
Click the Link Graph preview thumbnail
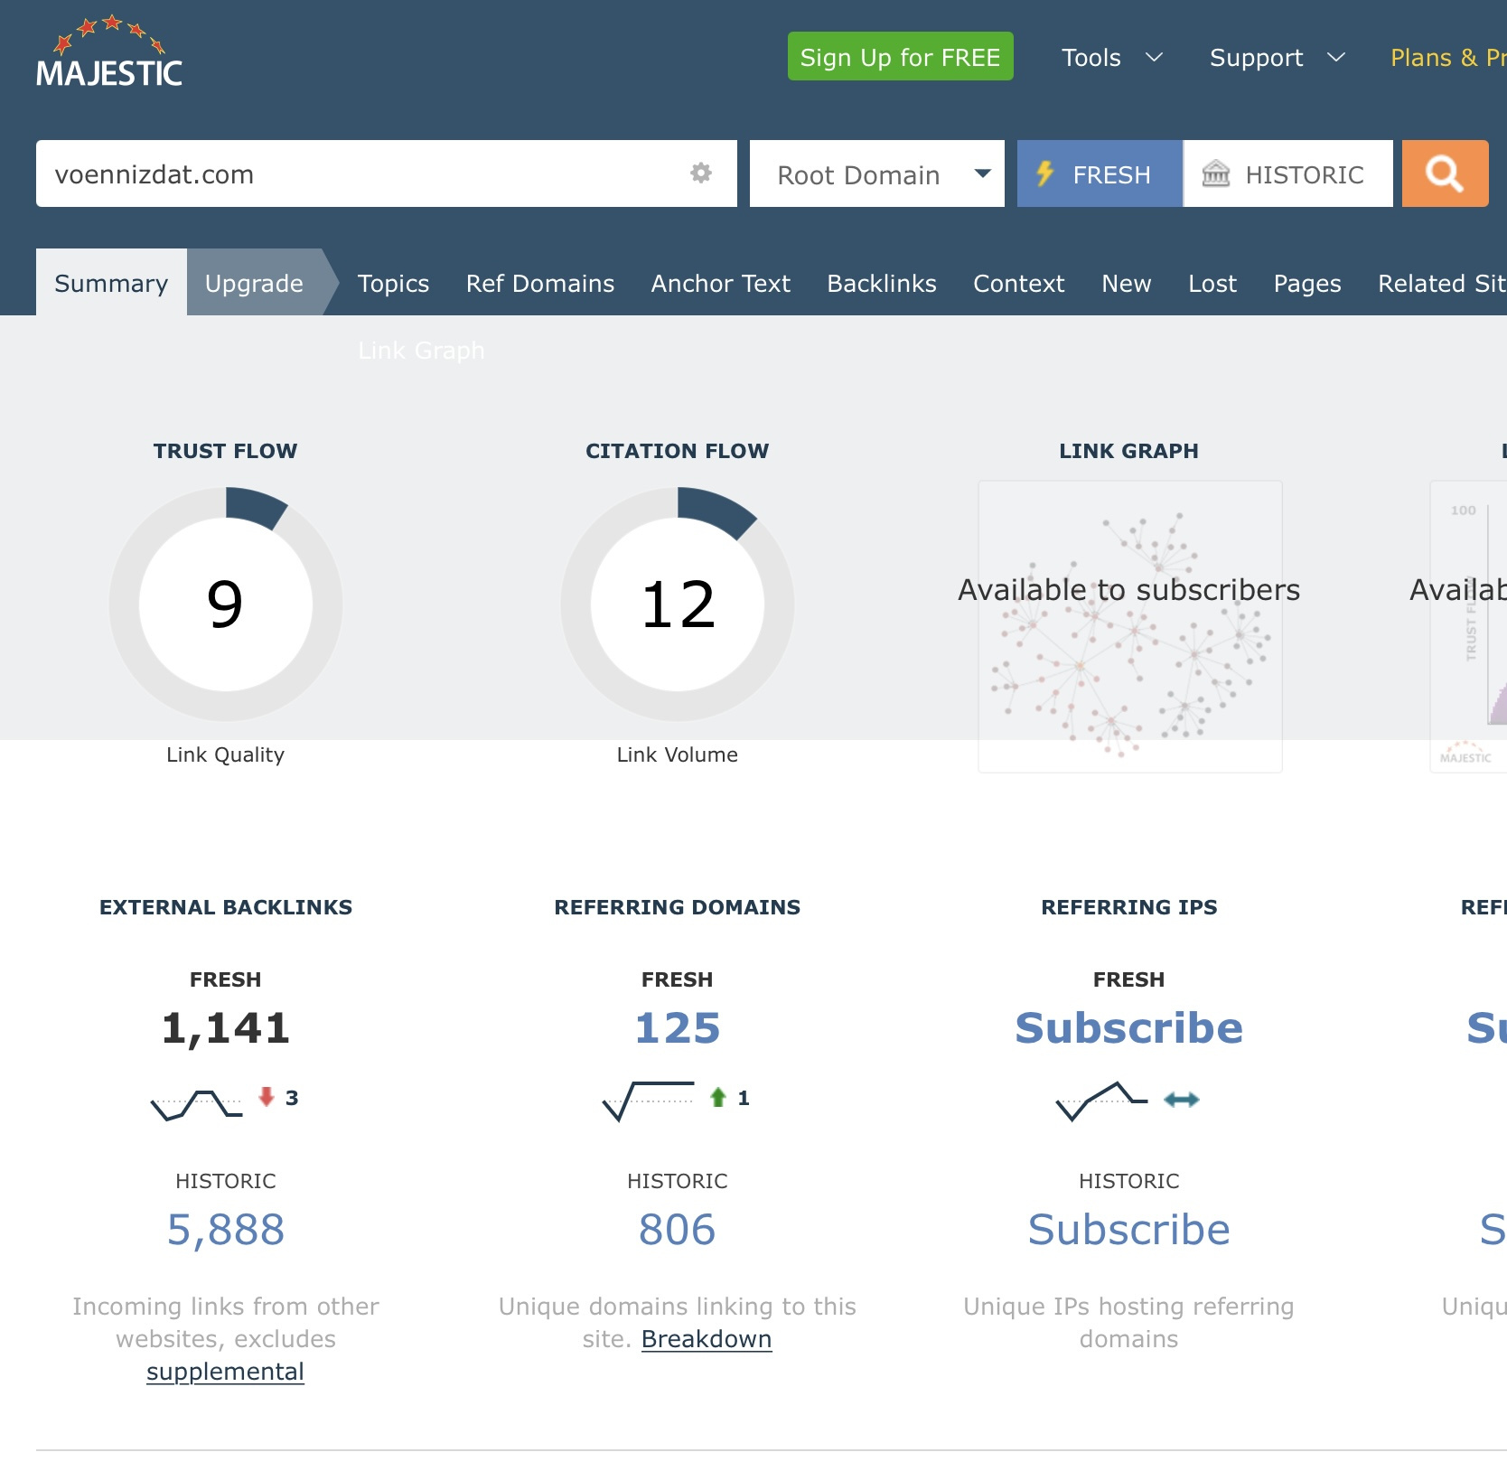click(1130, 626)
